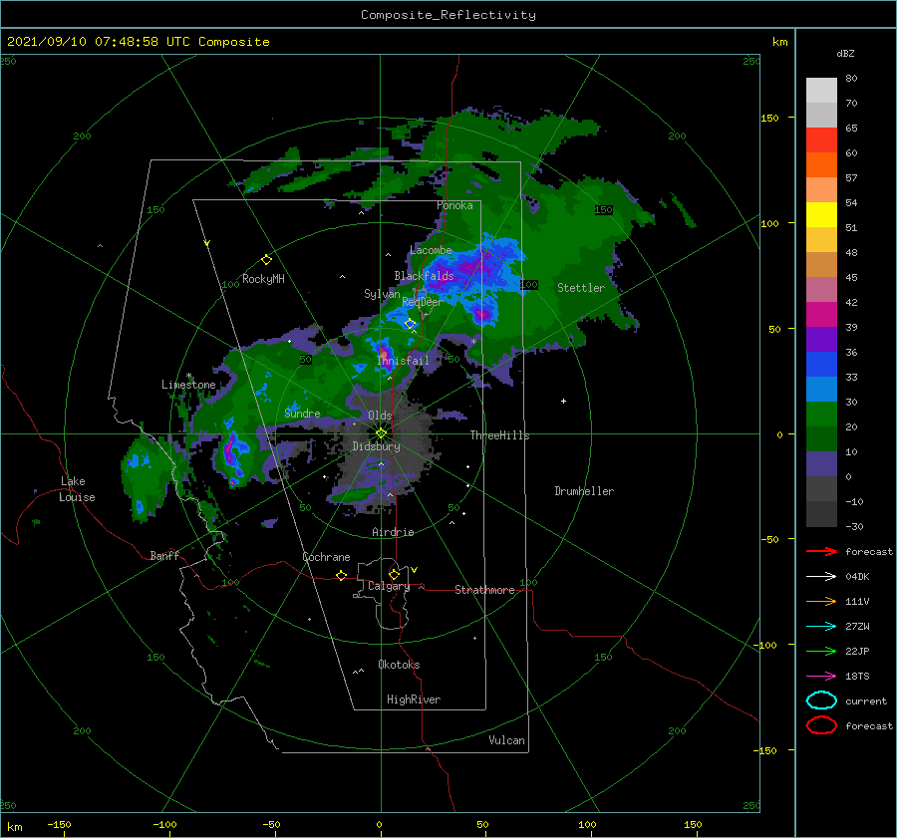The width and height of the screenshot is (897, 838).
Task: Click the magenta 18TS arrow legend icon
Action: (x=821, y=677)
